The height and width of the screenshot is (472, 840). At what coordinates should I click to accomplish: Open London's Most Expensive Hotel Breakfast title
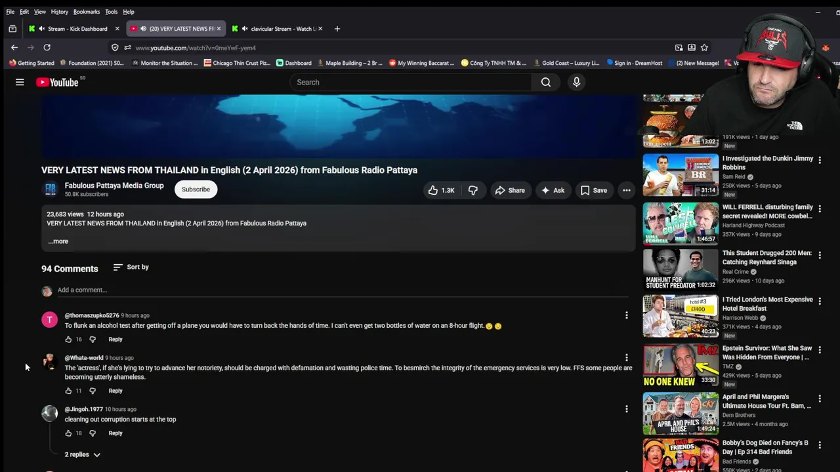pos(767,304)
